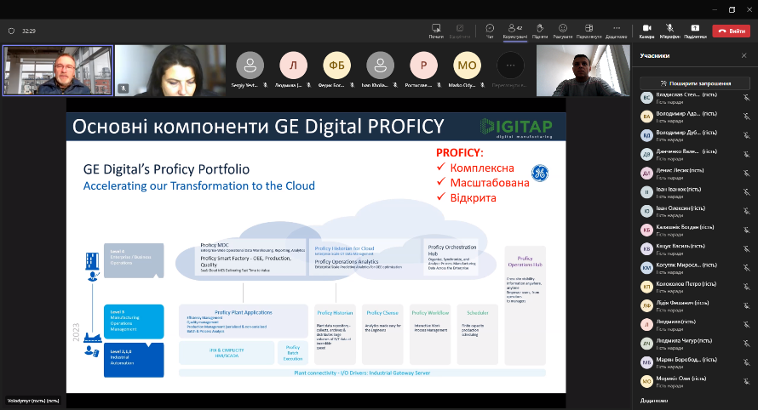Screen dimensions: 758x410
Task: Toggle the Camera on or off
Action: 646,31
